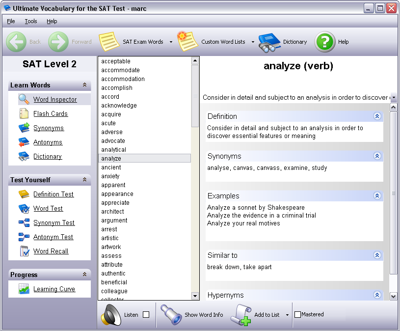This screenshot has width=400, height=331.
Task: Select the word 'beneficial' in list
Action: pyautogui.click(x=144, y=282)
